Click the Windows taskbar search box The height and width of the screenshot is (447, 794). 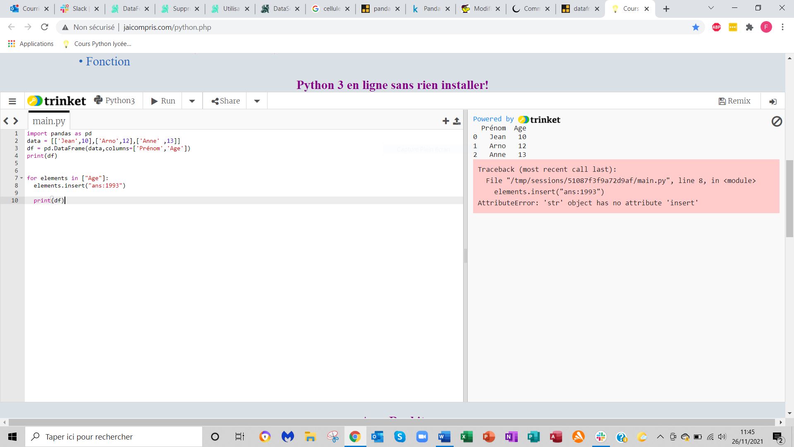[114, 437]
